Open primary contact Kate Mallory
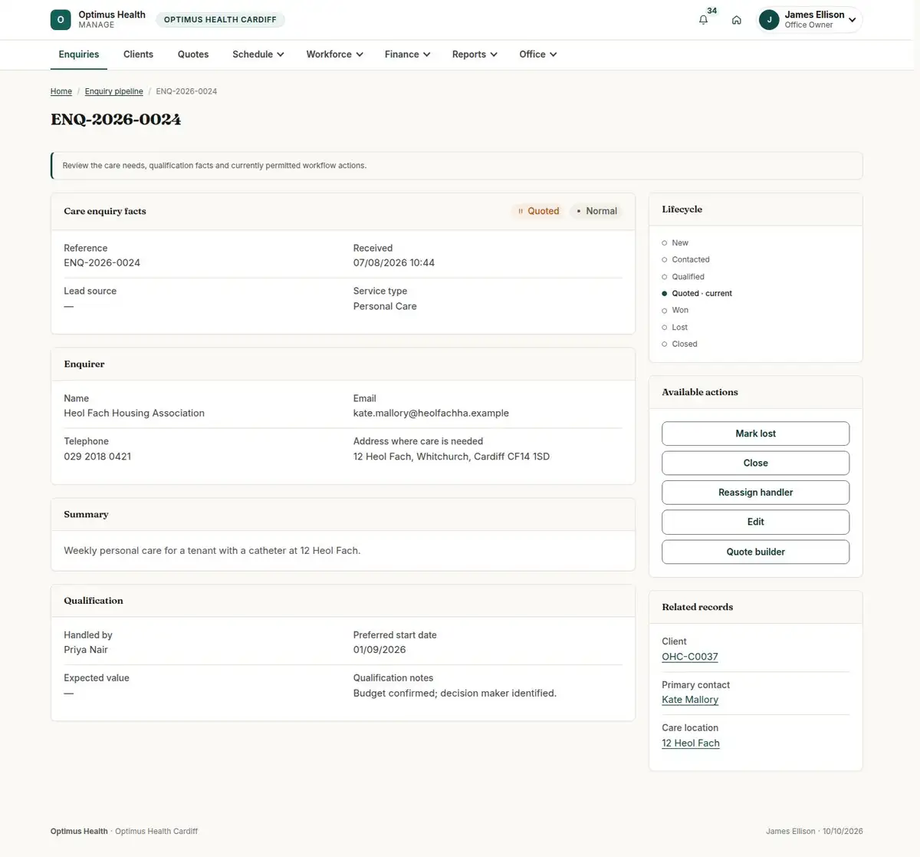The height and width of the screenshot is (857, 920). click(x=690, y=700)
